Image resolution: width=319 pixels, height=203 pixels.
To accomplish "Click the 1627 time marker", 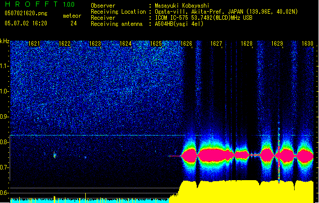I will pos(216,44).
